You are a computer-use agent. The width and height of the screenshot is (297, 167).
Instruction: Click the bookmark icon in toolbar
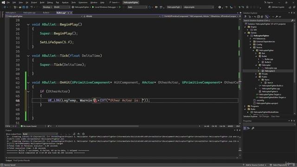point(247,7)
